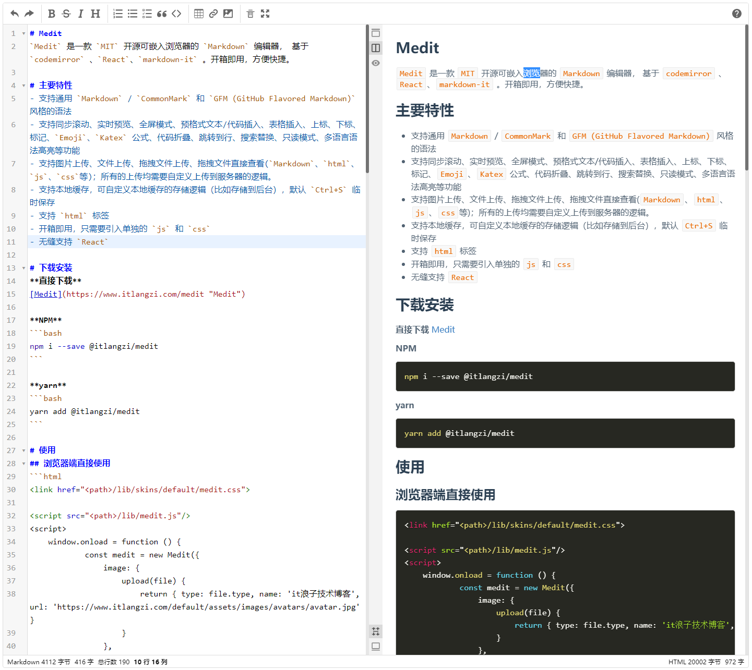Click the preview pane vertical scrollbar

click(x=746, y=98)
